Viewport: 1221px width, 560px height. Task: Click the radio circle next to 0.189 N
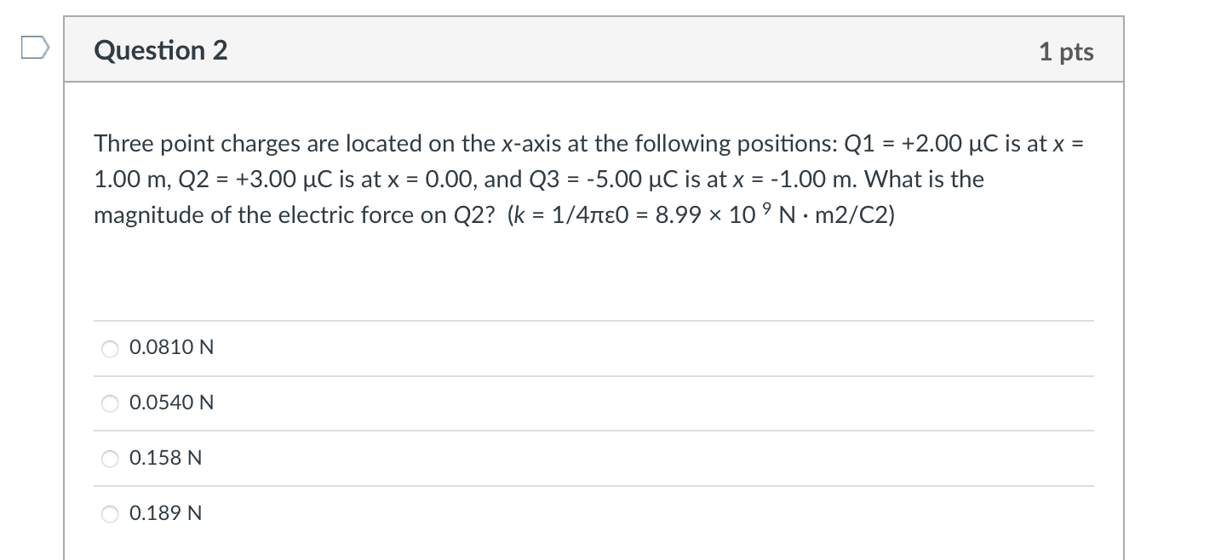click(x=109, y=513)
